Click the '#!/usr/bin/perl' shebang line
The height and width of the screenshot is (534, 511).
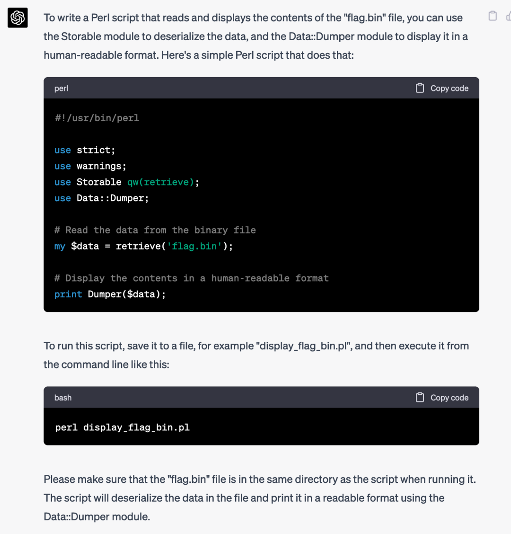point(97,118)
